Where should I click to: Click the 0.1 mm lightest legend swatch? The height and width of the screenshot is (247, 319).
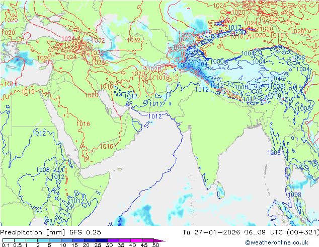(9, 240)
